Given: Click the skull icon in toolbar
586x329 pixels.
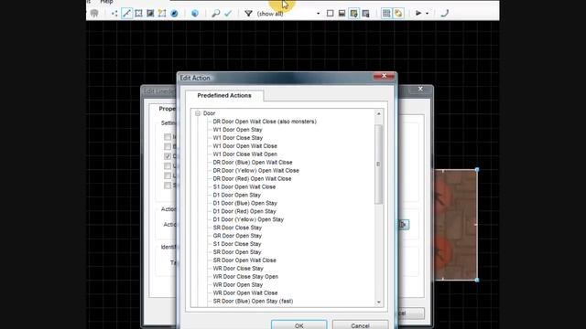Looking at the screenshot, I should pyautogui.click(x=94, y=14).
